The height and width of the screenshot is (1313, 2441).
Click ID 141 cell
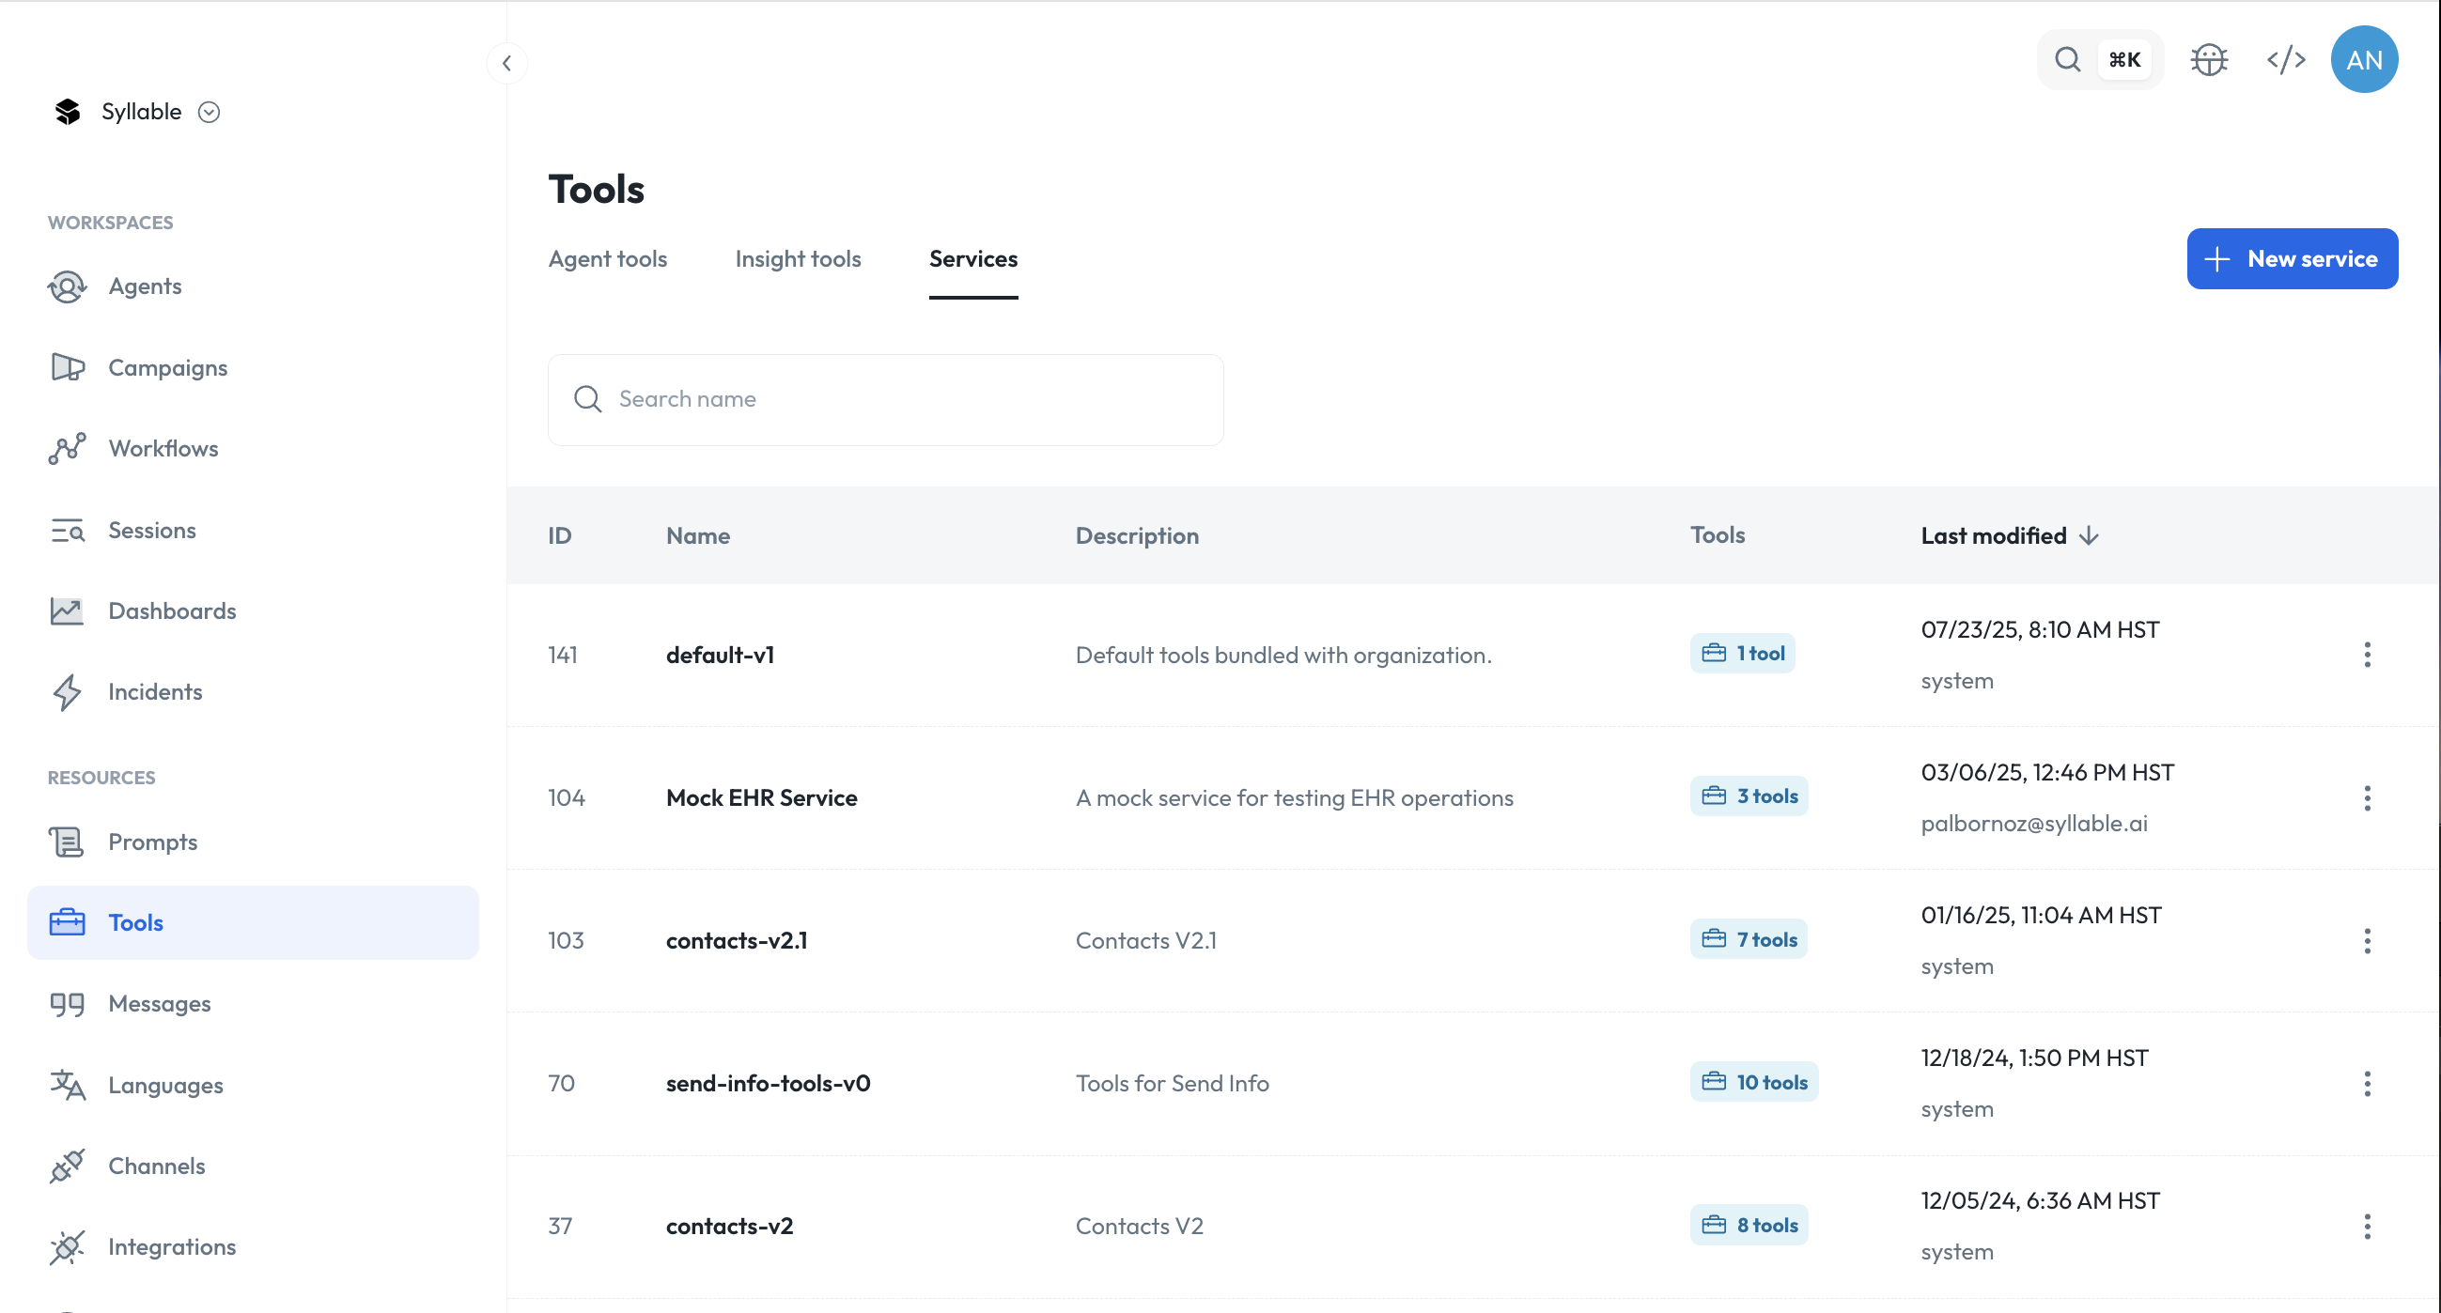(x=562, y=655)
